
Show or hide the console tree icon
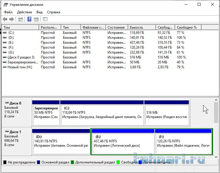click(x=21, y=19)
